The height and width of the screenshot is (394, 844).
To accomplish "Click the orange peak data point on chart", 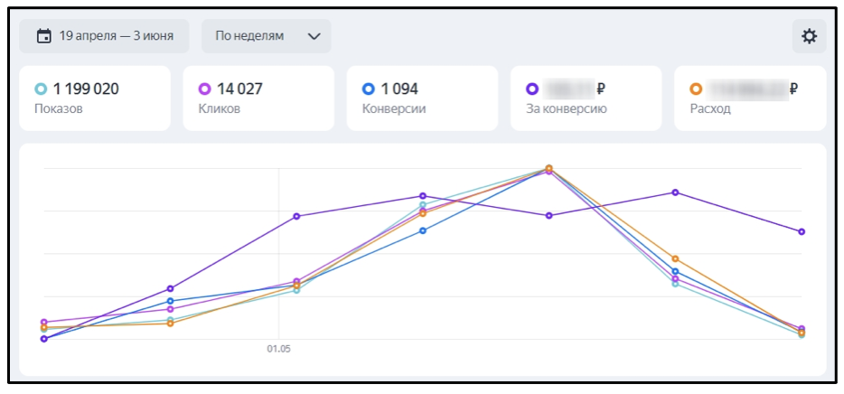I will [549, 168].
